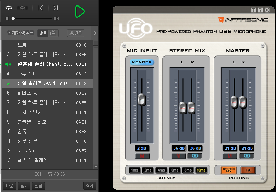Skip to the next track
This screenshot has height=192, width=276.
pos(56,8)
